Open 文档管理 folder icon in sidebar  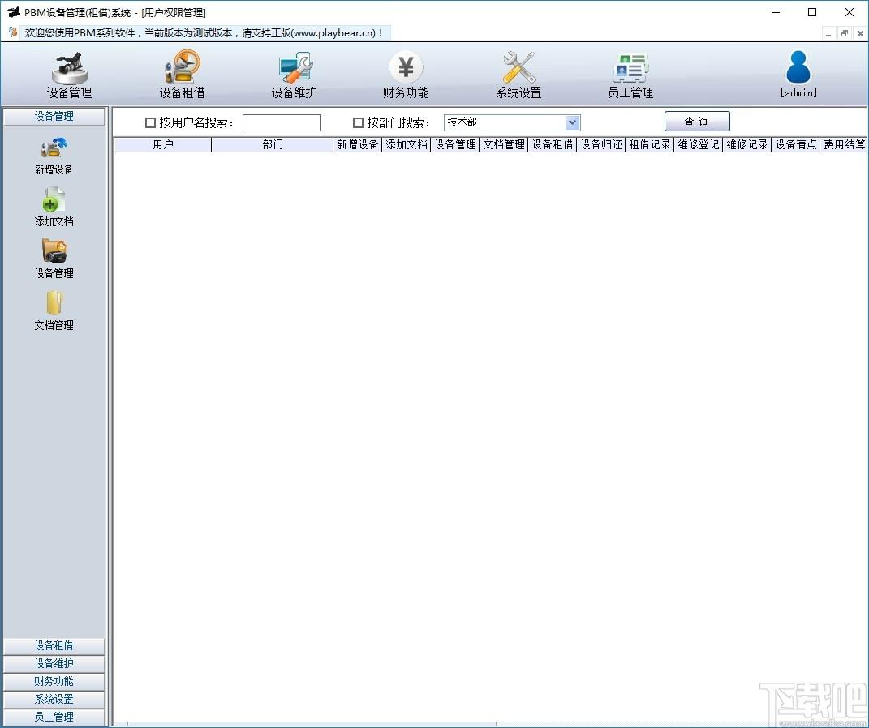(x=54, y=303)
